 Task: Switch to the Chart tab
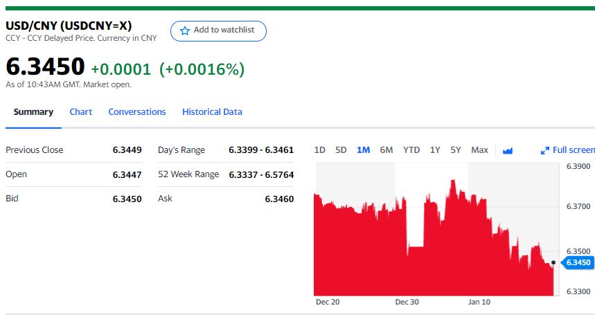point(80,111)
